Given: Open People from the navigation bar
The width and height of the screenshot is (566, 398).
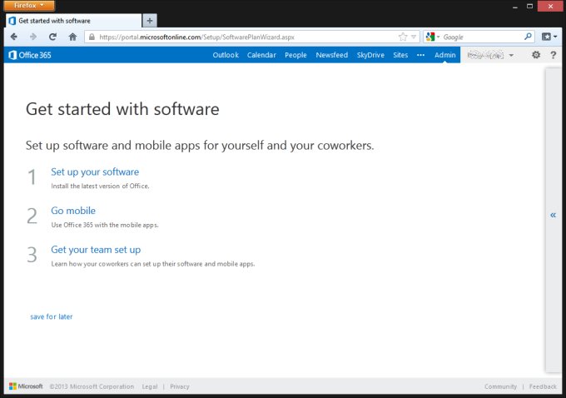Looking at the screenshot, I should coord(295,55).
